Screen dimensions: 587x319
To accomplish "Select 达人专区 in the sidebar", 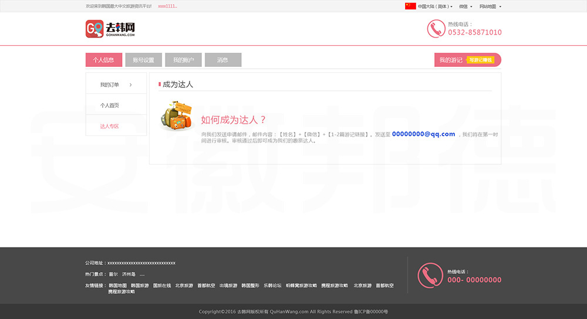I will pyautogui.click(x=110, y=126).
